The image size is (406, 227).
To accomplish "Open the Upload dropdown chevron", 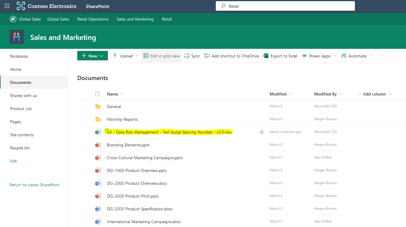I will coord(137,56).
